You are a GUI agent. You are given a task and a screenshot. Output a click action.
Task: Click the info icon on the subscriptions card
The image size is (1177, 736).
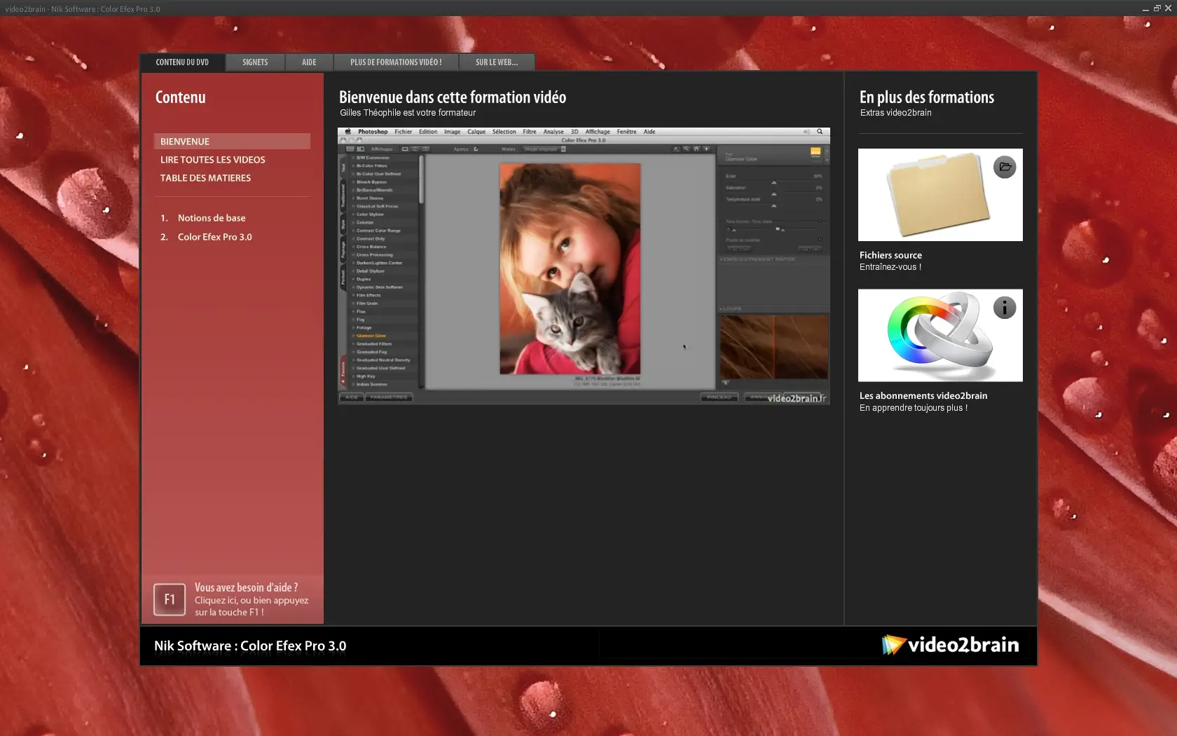1004,308
